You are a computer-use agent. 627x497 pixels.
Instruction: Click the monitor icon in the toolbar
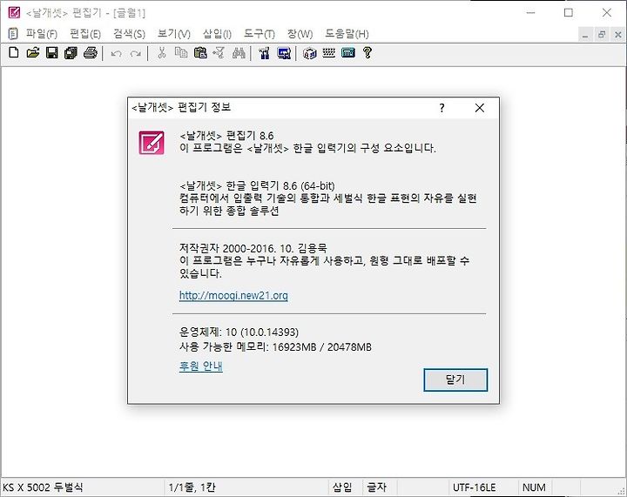pyautogui.click(x=284, y=53)
